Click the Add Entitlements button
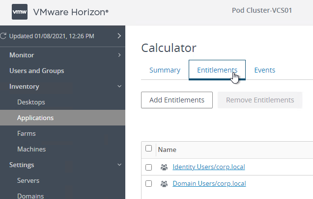This screenshot has height=199, width=313. coord(177,100)
